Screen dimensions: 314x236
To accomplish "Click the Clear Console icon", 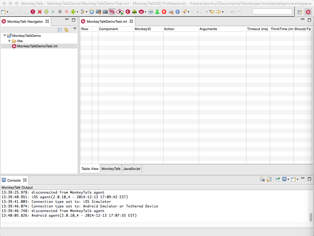I will pos(262,179).
